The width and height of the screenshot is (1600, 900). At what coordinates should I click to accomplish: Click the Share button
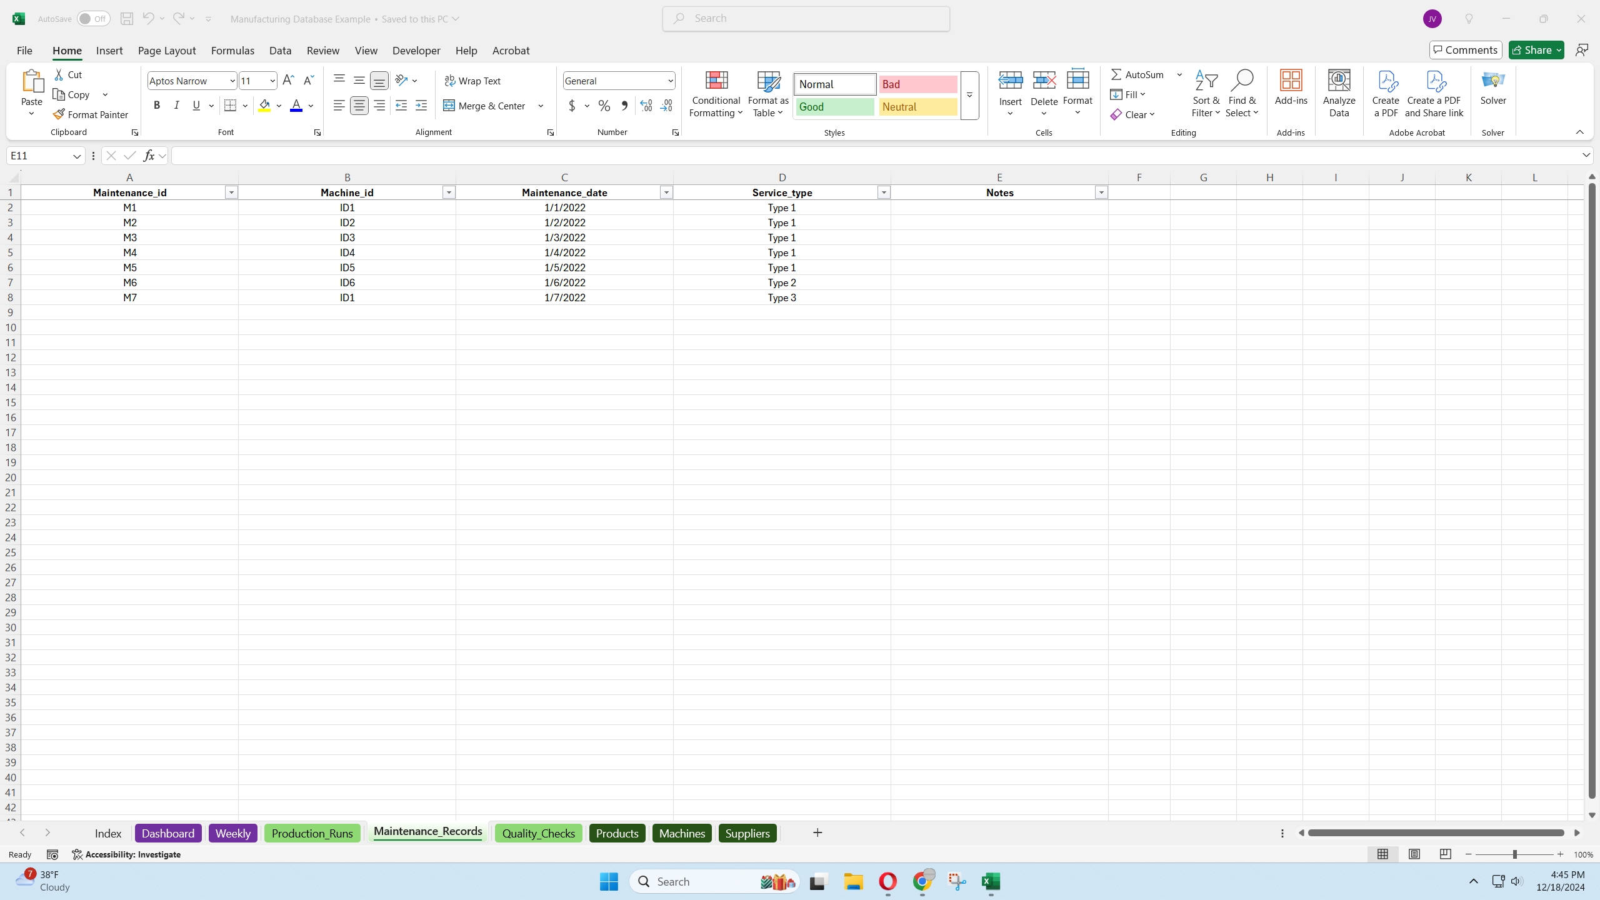pyautogui.click(x=1531, y=50)
